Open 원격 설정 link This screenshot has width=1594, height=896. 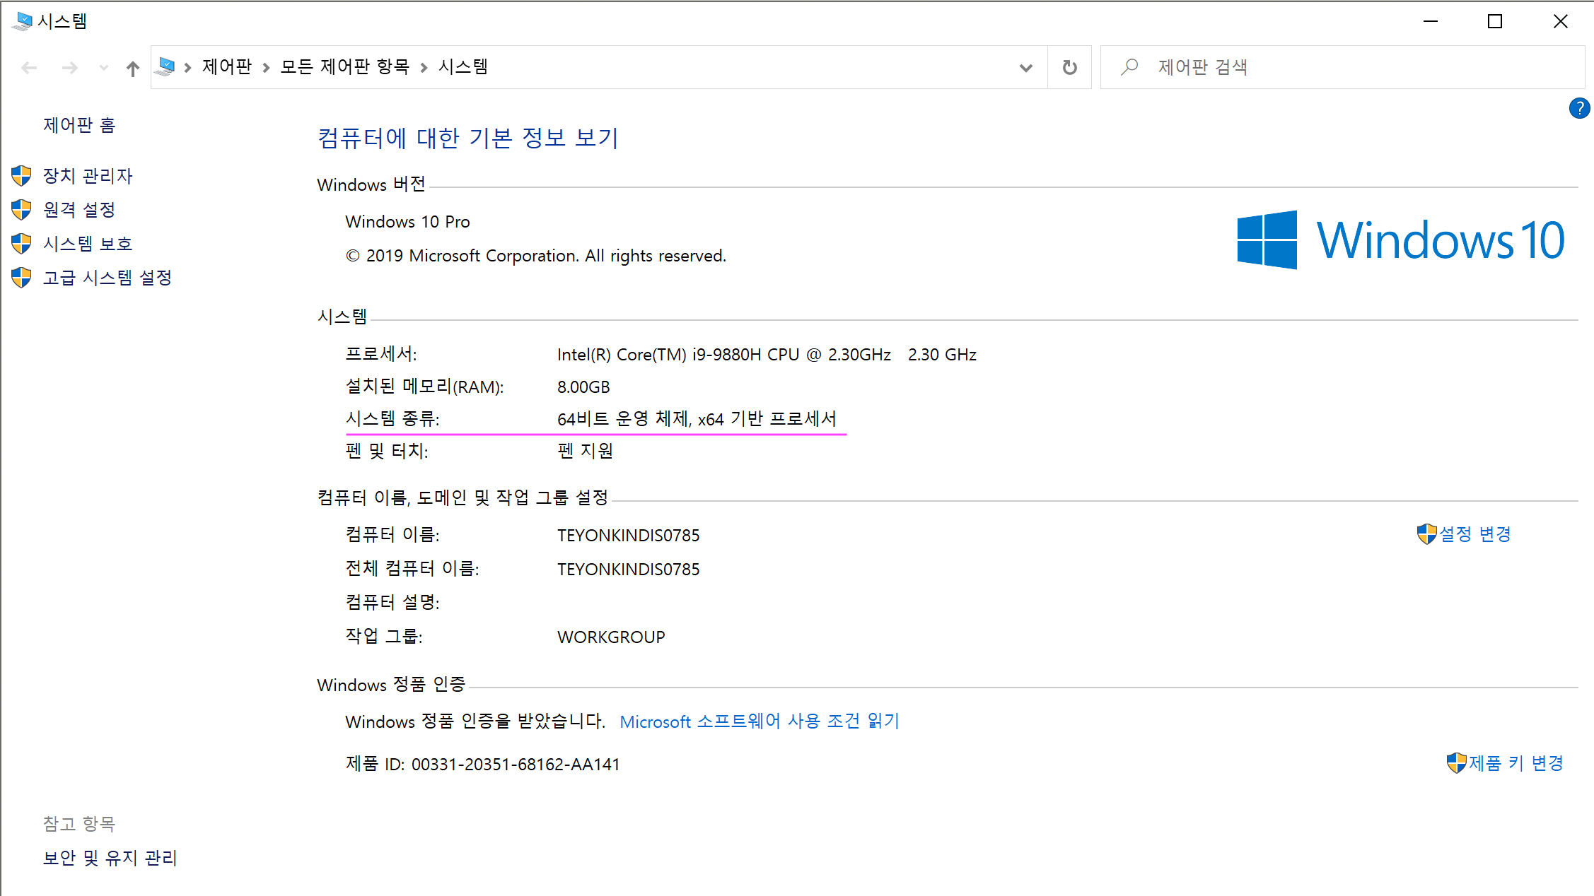click(x=79, y=210)
